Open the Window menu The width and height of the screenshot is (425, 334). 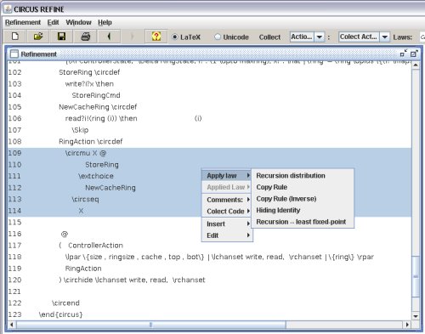pyautogui.click(x=78, y=22)
